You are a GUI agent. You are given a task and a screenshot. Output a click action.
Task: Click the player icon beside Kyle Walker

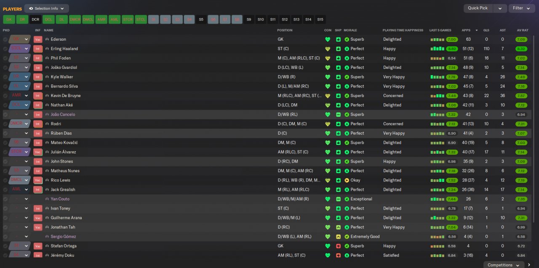coord(47,77)
